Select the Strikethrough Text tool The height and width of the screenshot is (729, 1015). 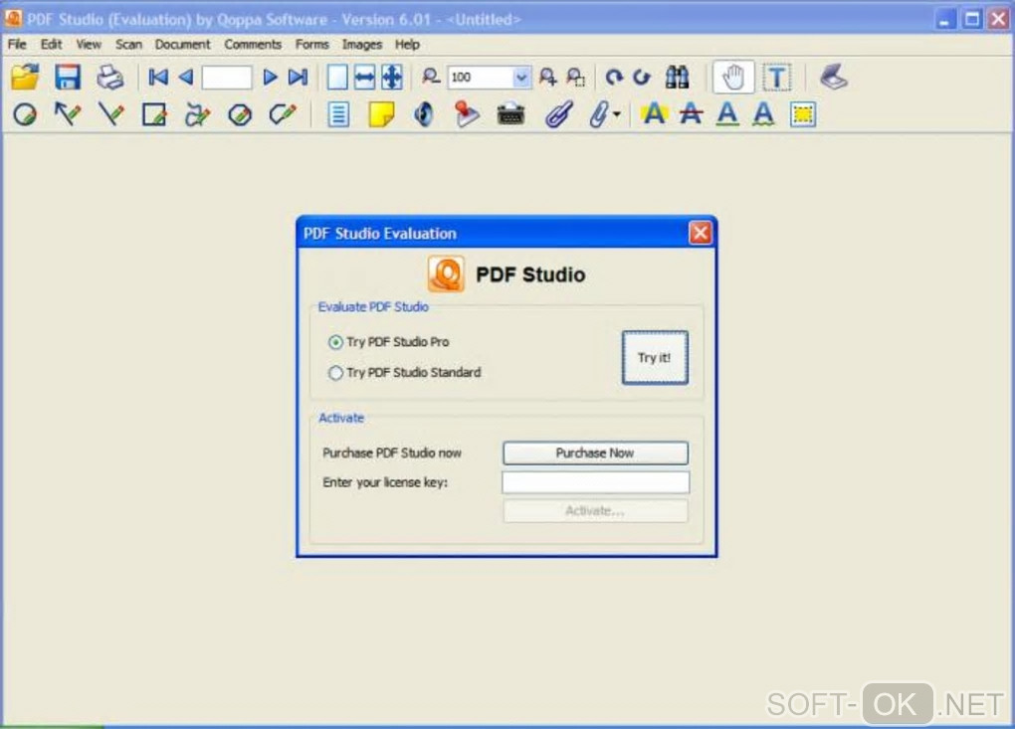click(692, 113)
